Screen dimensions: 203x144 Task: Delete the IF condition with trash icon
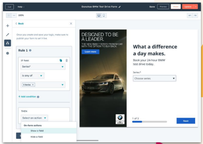(66, 60)
